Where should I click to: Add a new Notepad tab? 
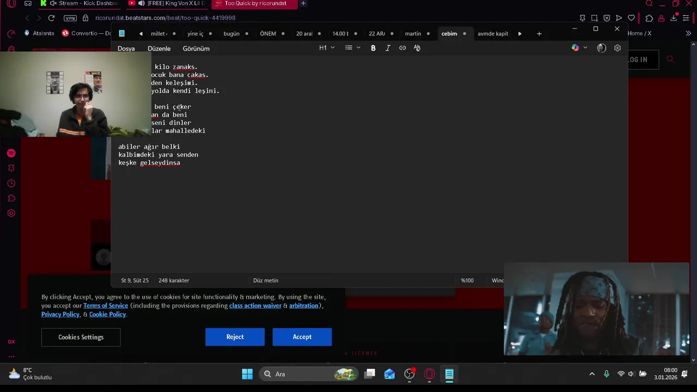point(539,34)
